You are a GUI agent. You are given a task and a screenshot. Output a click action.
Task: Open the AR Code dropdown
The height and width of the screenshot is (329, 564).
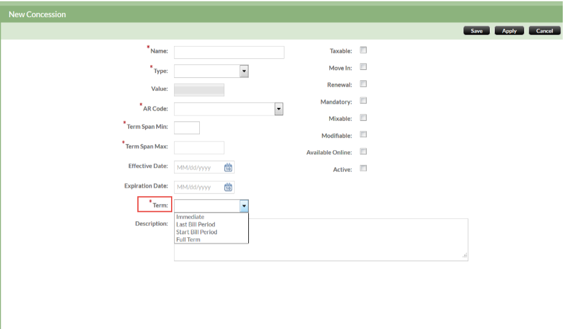click(278, 109)
